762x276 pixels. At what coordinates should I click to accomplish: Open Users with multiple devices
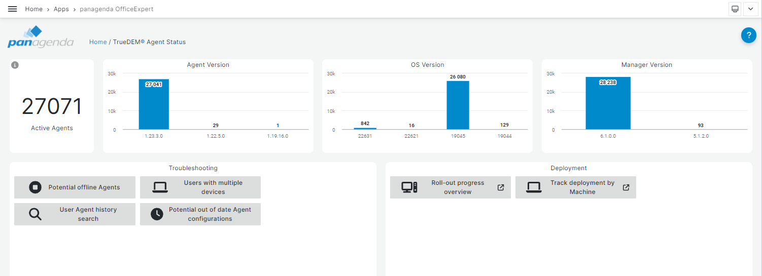point(200,187)
